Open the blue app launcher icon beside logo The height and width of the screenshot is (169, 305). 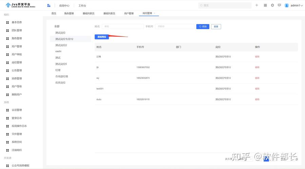pos(48,5)
